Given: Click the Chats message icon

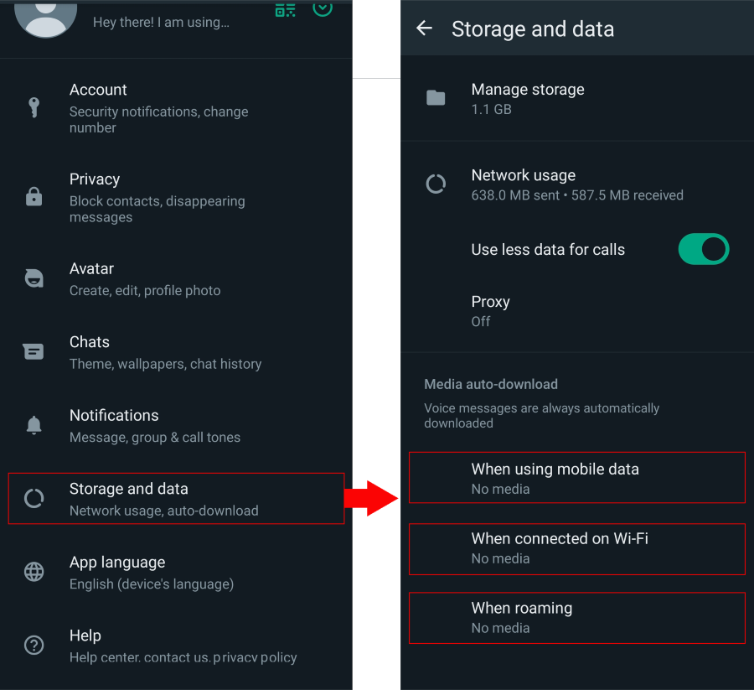Looking at the screenshot, I should (34, 352).
